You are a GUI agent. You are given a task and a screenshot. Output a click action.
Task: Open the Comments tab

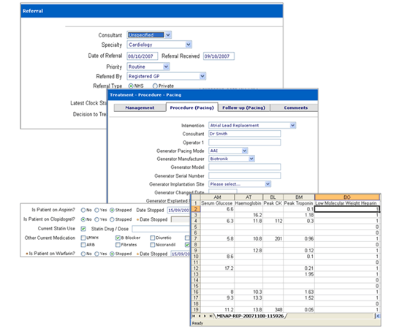click(x=295, y=107)
